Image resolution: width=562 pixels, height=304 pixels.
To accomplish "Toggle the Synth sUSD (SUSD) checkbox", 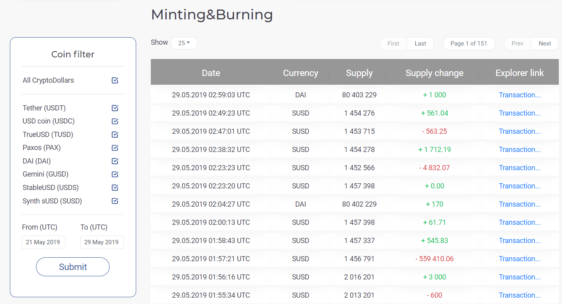I will pos(115,201).
